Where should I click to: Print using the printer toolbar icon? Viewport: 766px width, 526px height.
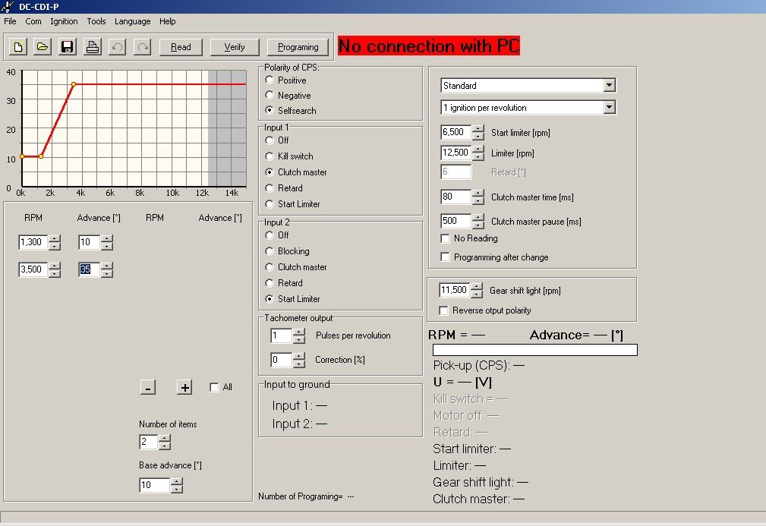pyautogui.click(x=93, y=47)
